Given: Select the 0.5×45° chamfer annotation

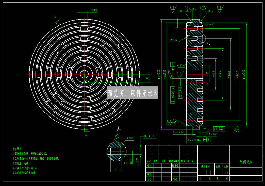Looking at the screenshot, I should pyautogui.click(x=209, y=24).
